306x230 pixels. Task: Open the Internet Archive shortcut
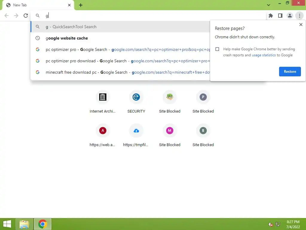point(103,101)
